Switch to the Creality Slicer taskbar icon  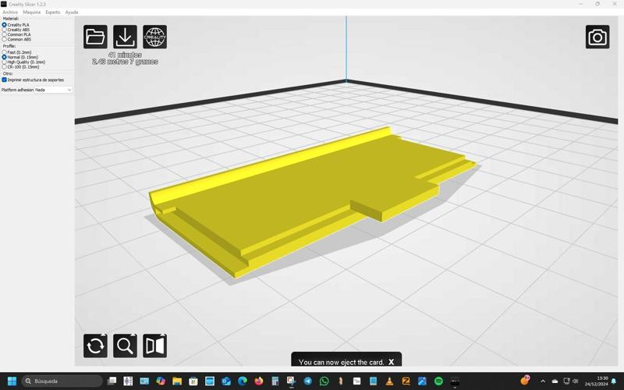455,381
